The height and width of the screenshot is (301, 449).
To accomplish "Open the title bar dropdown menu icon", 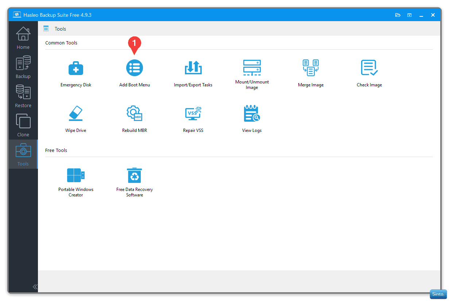I will click(x=410, y=15).
